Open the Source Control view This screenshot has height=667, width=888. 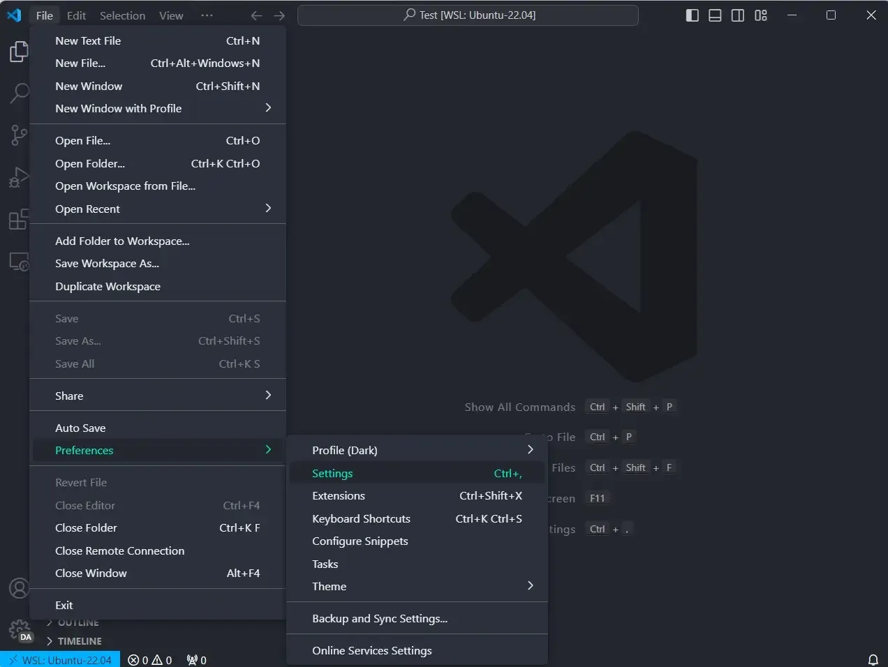point(19,135)
